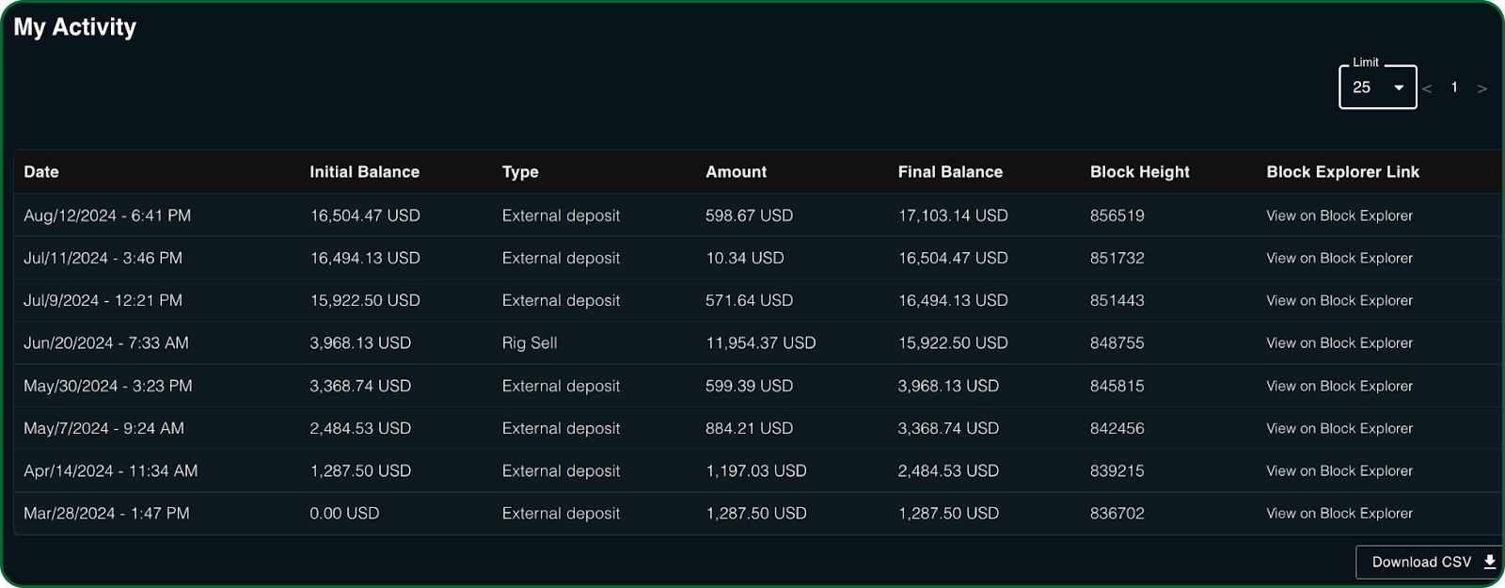Open Block Explorer link for block 836702
This screenshot has height=588, width=1505.
tap(1339, 514)
